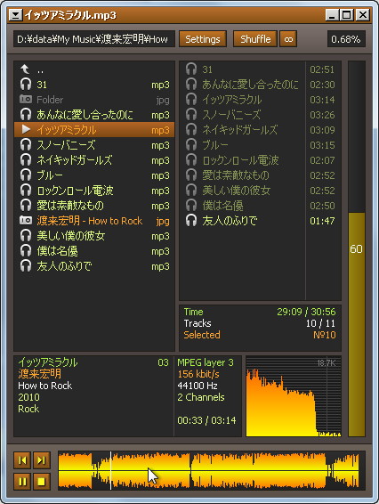Click headphone icon of 友人のふりで in playlist

pos(191,221)
